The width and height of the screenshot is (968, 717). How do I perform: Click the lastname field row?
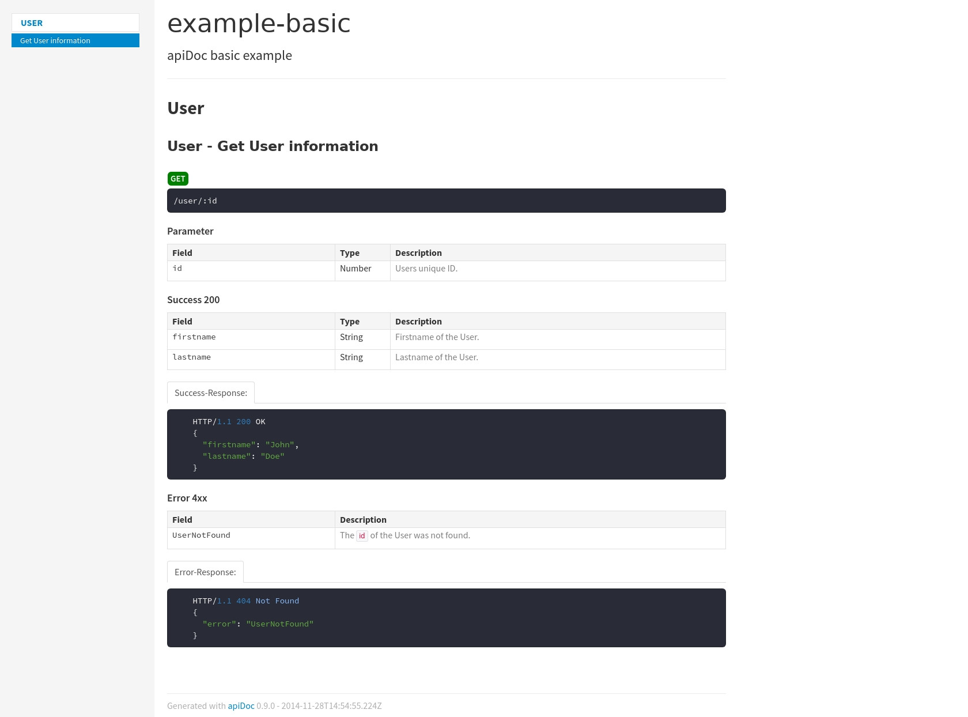coord(192,357)
